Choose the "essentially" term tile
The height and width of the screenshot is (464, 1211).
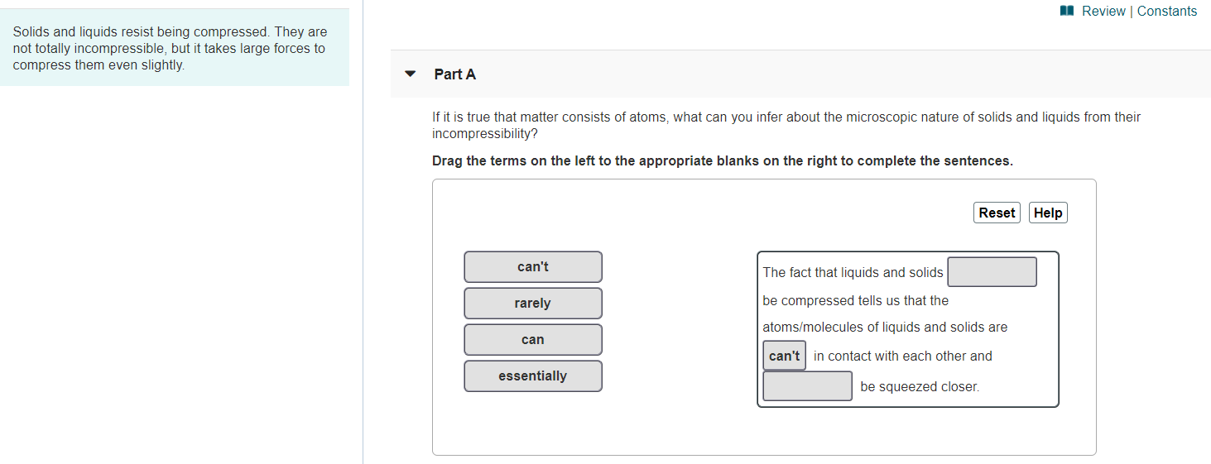coord(532,376)
